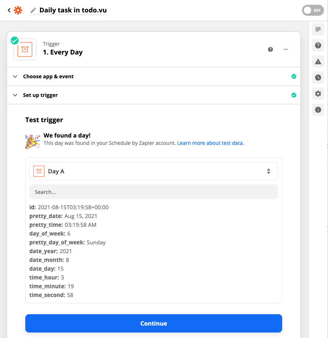Screen dimensions: 328x338
Task: Select the day_of_week value 6
Action: 69,234
